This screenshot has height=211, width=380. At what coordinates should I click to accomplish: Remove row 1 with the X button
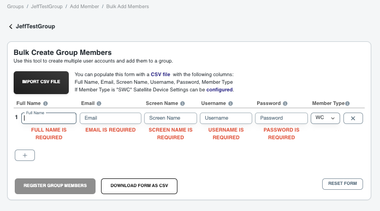click(353, 119)
